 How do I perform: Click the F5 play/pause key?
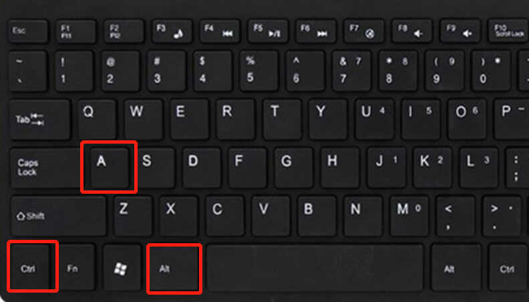pos(268,31)
